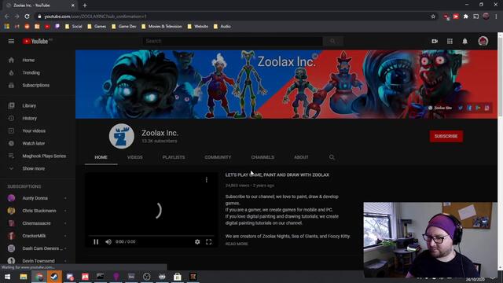Reload the page
Viewport: 503px width, 283px height.
27,17
